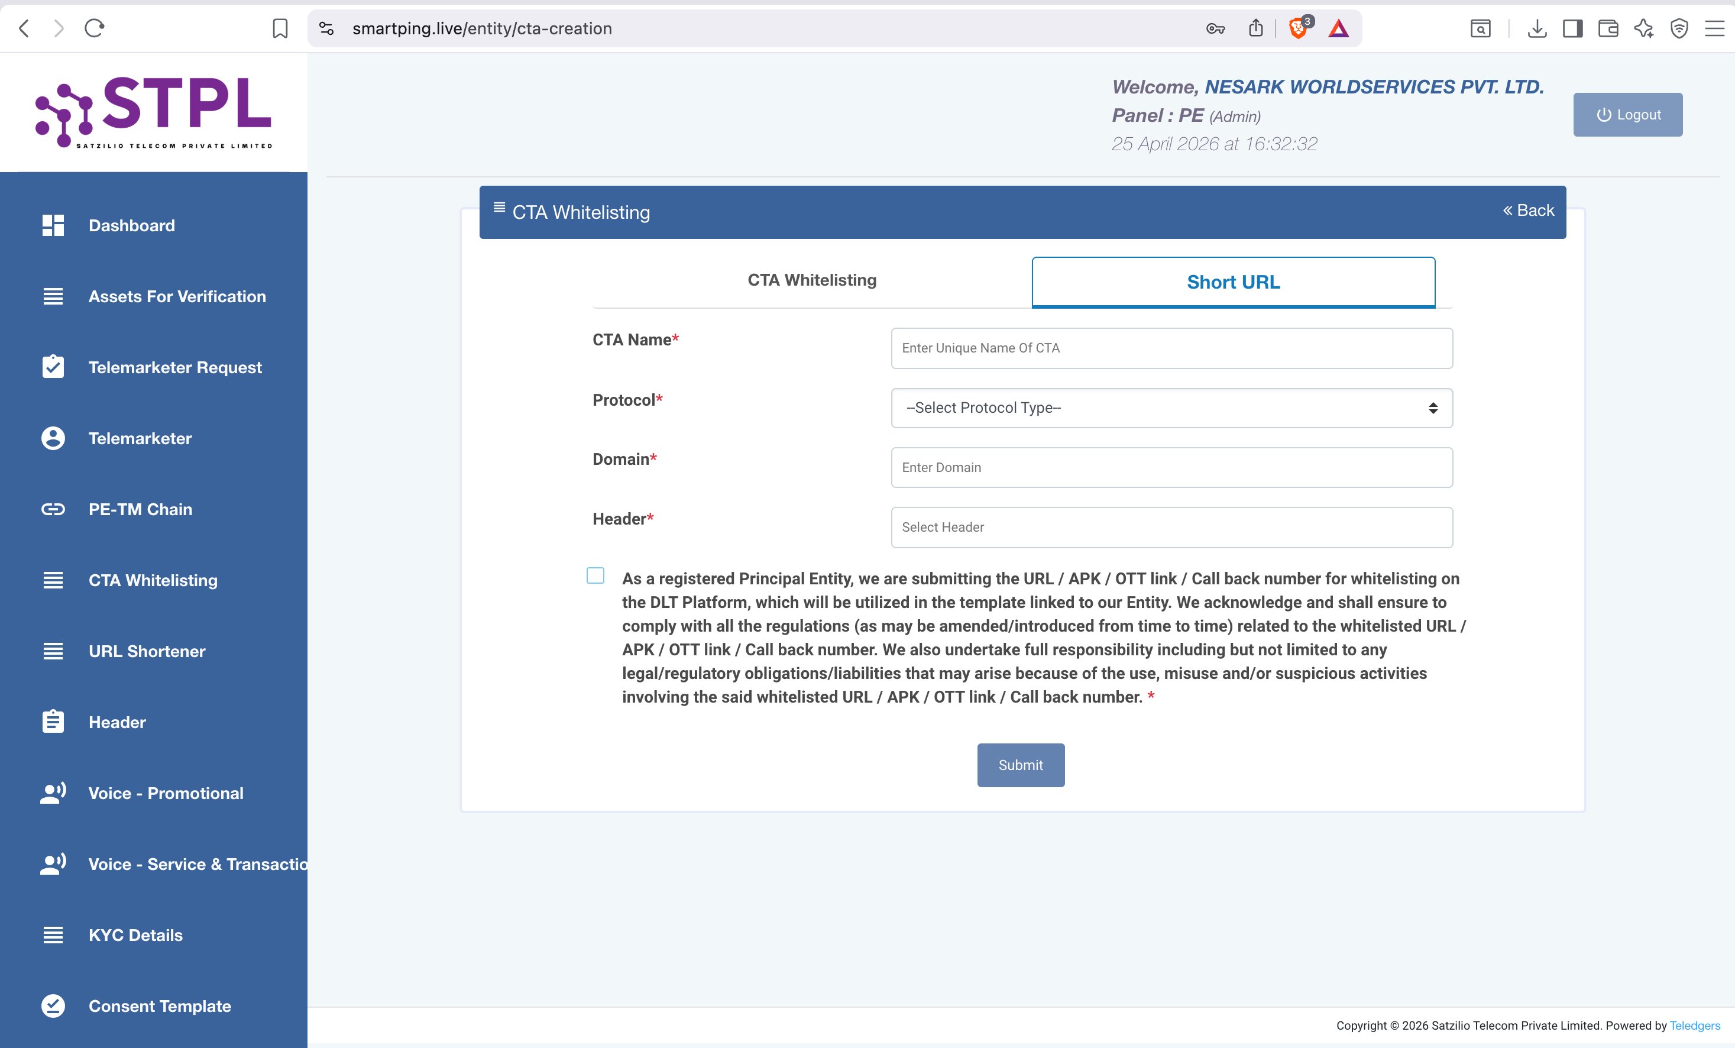Open site settings icon in address bar

tap(326, 28)
